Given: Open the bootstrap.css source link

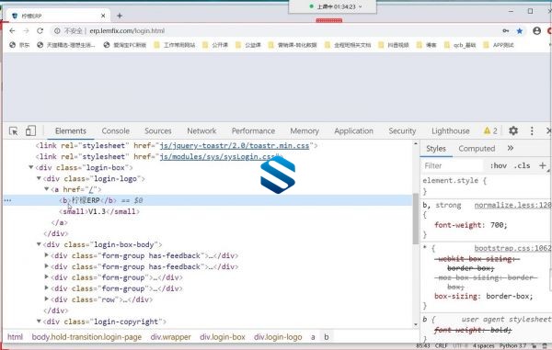Looking at the screenshot, I should [x=512, y=248].
